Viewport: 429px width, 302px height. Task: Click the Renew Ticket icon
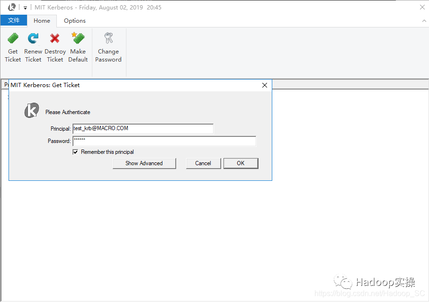[x=33, y=38]
